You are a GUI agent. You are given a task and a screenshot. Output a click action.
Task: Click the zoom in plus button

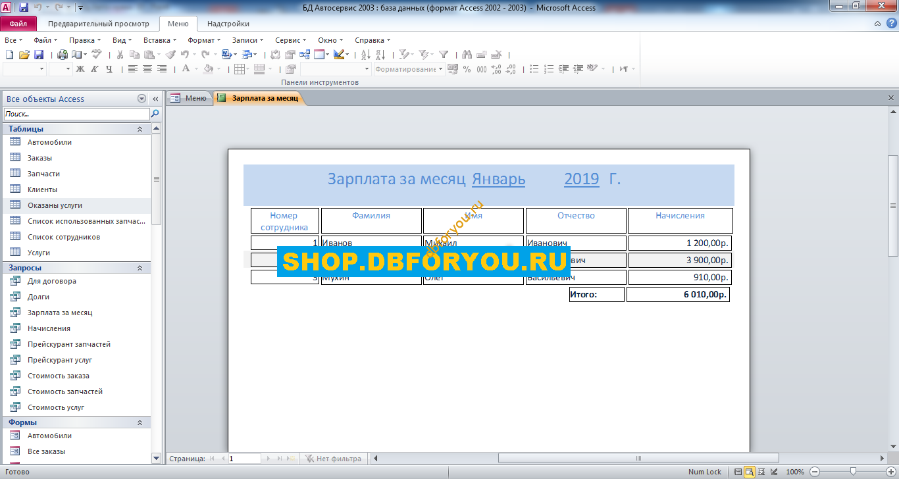click(x=891, y=471)
